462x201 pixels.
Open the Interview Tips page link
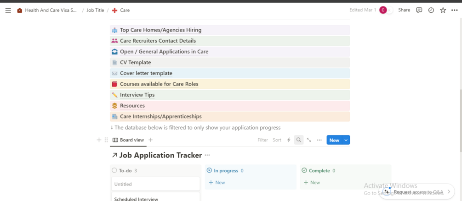pos(137,95)
